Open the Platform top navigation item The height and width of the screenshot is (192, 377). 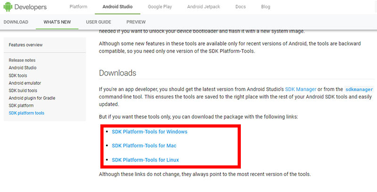78,7
